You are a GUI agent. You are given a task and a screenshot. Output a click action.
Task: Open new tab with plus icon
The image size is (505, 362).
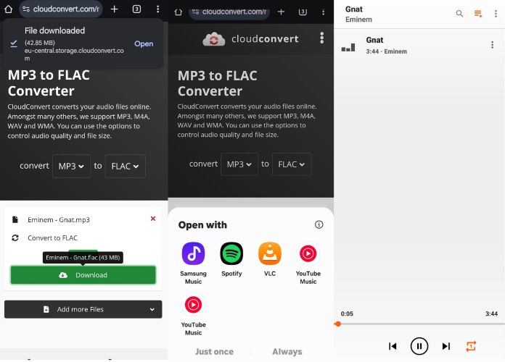(114, 9)
